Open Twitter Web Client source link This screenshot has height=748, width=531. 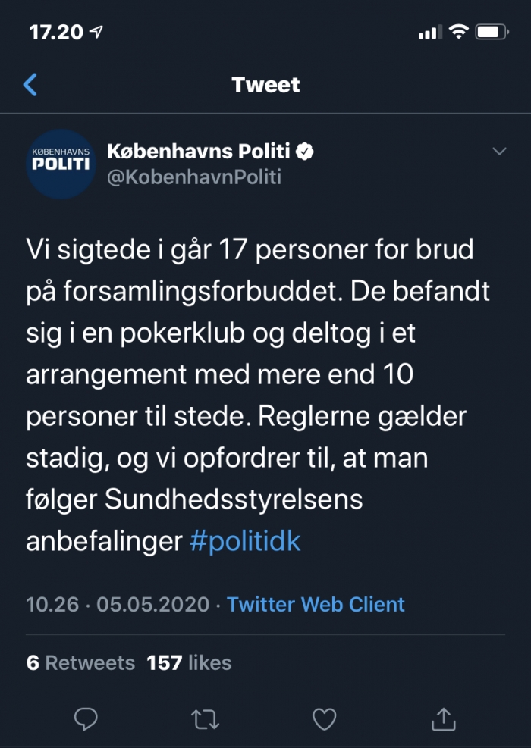click(x=316, y=604)
